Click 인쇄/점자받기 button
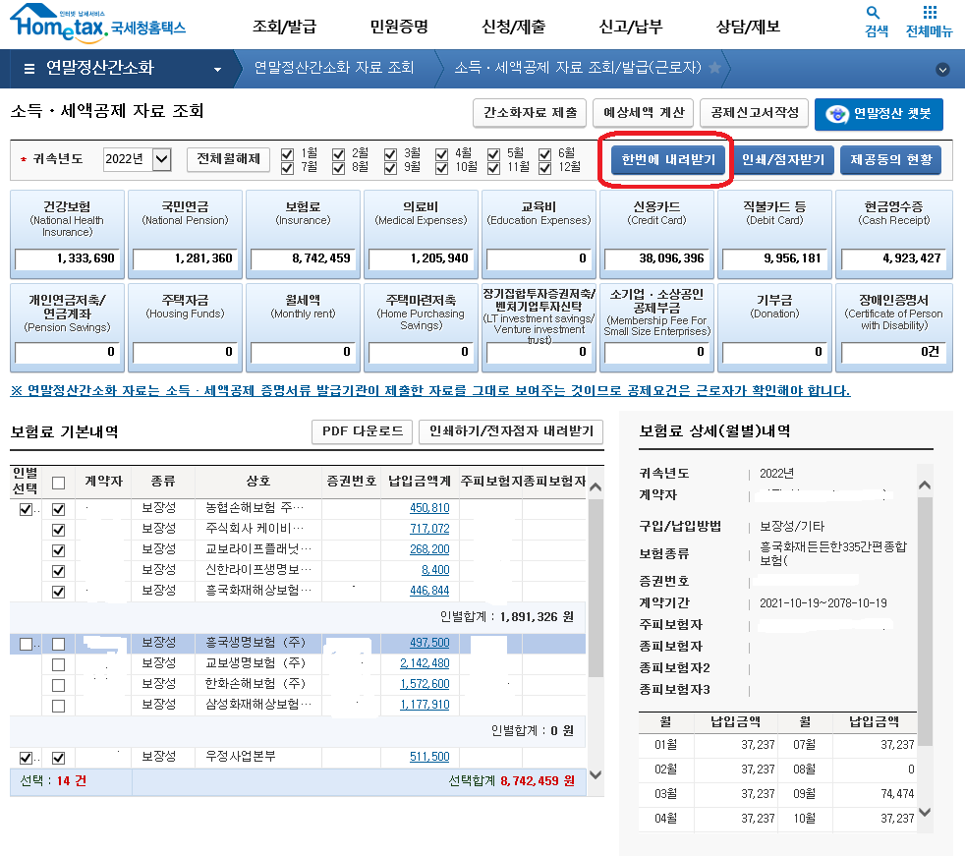The width and height of the screenshot is (965, 856). 783,160
